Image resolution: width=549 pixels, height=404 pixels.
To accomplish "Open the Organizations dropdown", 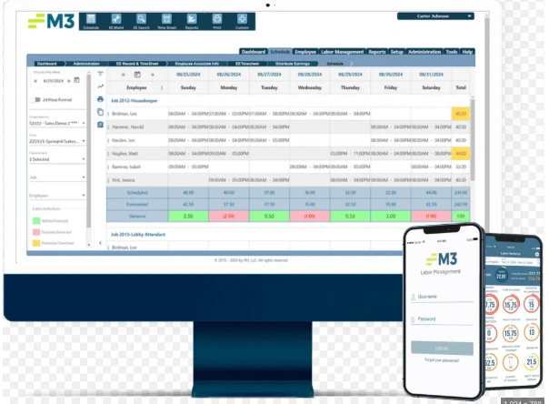I will pyautogui.click(x=57, y=123).
